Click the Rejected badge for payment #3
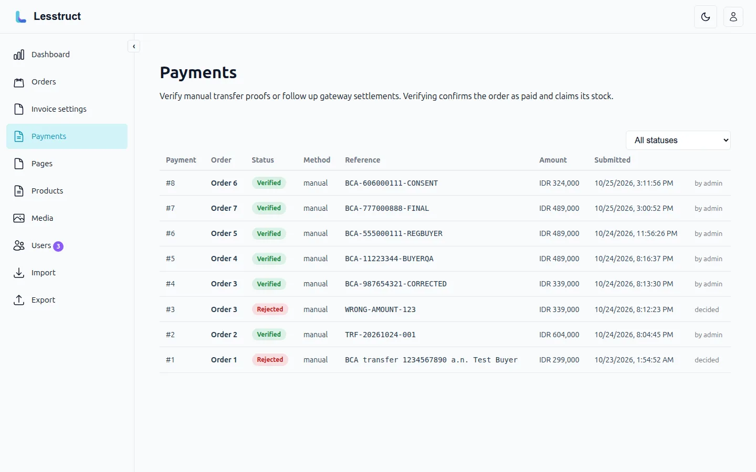Viewport: 756px width, 472px height. click(x=270, y=309)
